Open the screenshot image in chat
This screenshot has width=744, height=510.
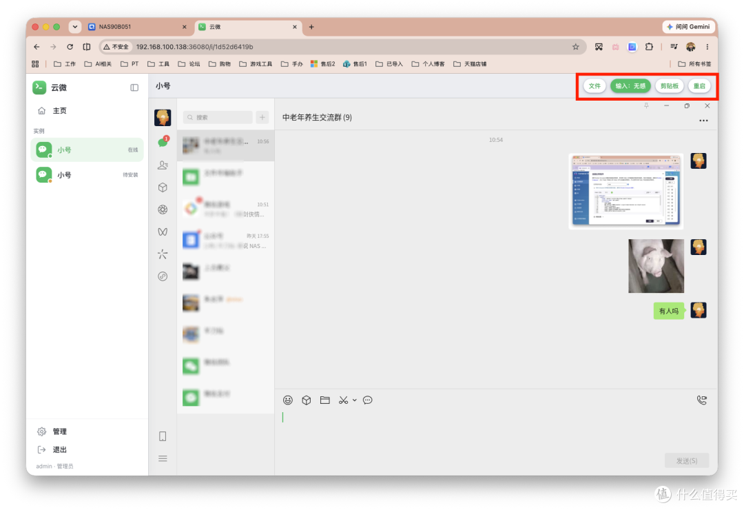click(626, 192)
